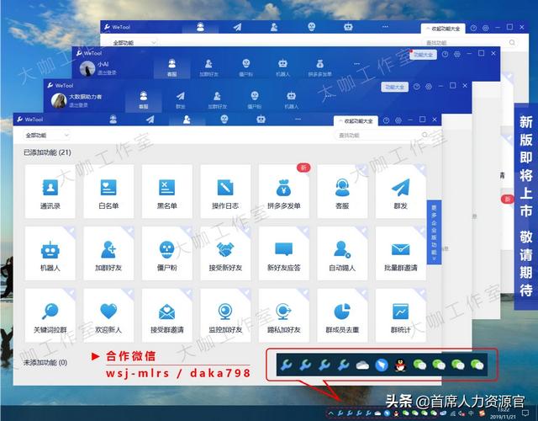
Task: Collapse via 收起功能大全 tab in rearmost window
Action: [x=443, y=29]
